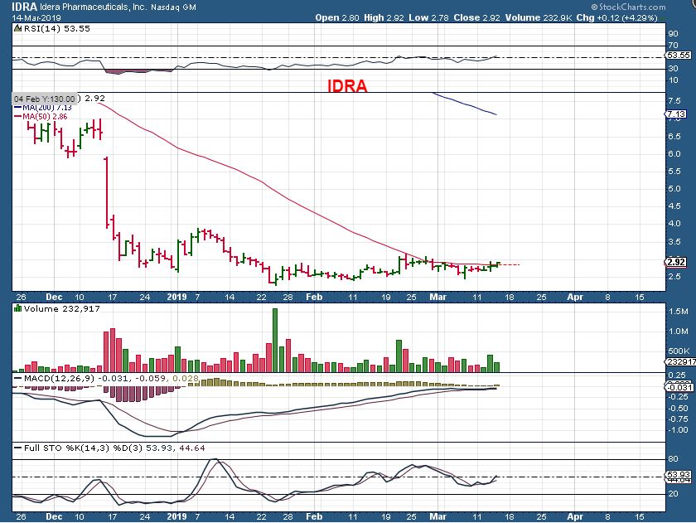The width and height of the screenshot is (696, 523).
Task: Click the 2.92 last price tag on axis
Action: pos(676,262)
